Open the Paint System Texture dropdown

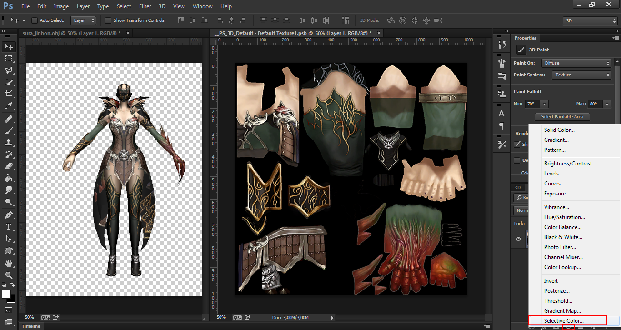click(582, 75)
